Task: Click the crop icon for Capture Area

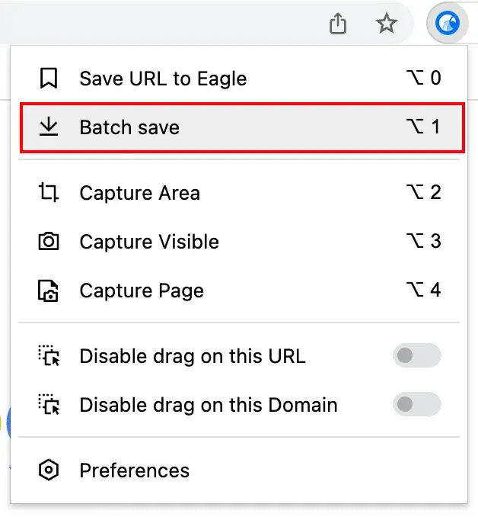Action: click(x=49, y=192)
